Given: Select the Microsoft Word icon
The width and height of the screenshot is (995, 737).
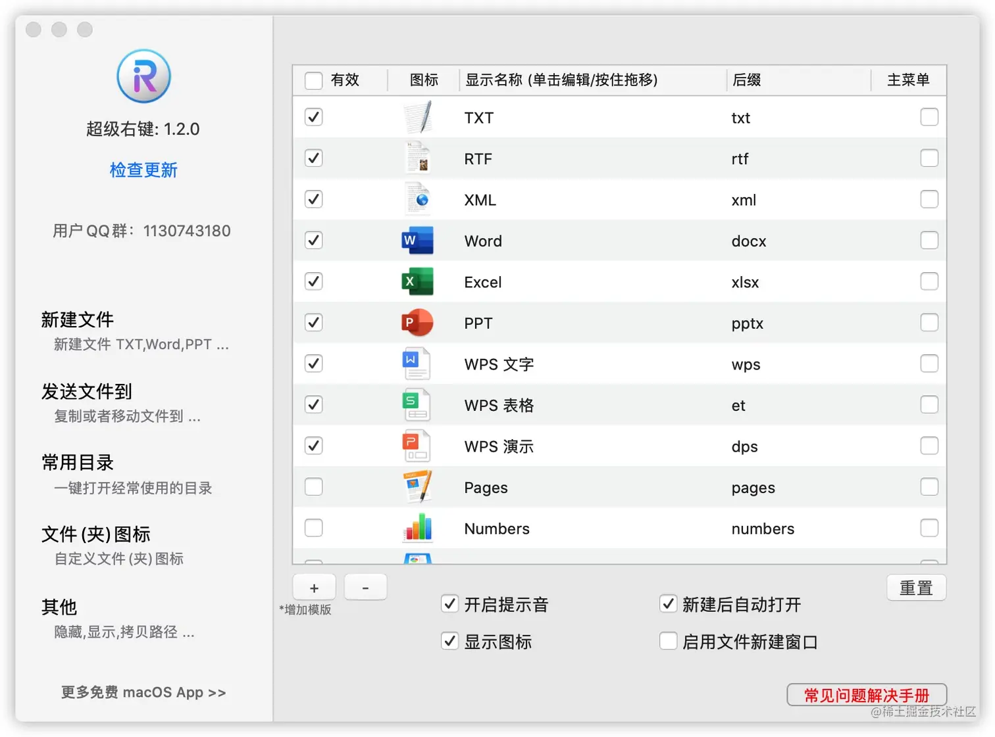Looking at the screenshot, I should coord(418,241).
